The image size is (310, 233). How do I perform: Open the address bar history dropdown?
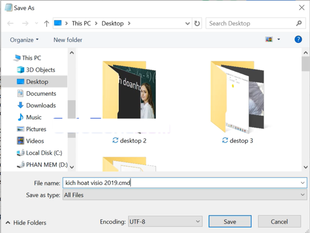[187, 24]
